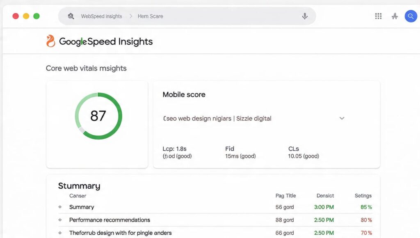
Task: Click the blue circular search icon
Action: tap(411, 16)
